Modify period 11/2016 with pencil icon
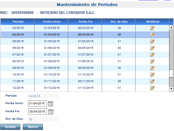This screenshot has height=131, width=174. [x=152, y=81]
